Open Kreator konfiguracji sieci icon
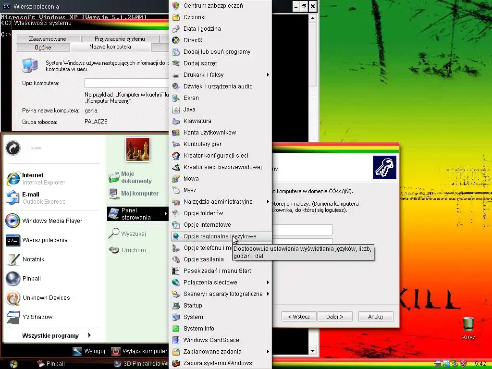The image size is (492, 369). pyautogui.click(x=176, y=156)
